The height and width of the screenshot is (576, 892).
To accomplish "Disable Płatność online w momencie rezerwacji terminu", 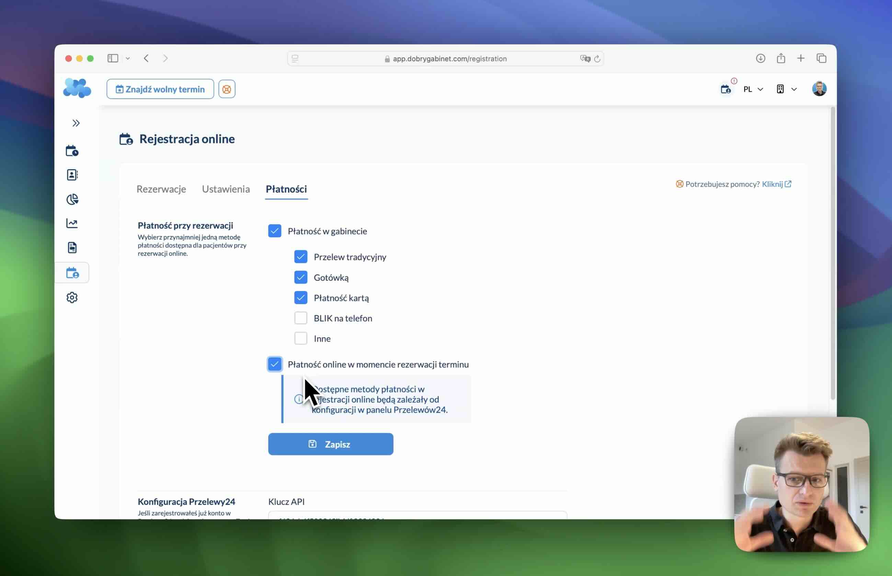I will (x=275, y=364).
